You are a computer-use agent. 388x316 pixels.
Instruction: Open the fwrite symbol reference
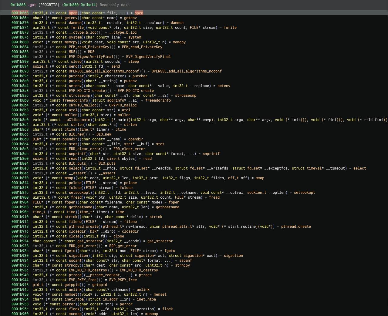(230, 28)
